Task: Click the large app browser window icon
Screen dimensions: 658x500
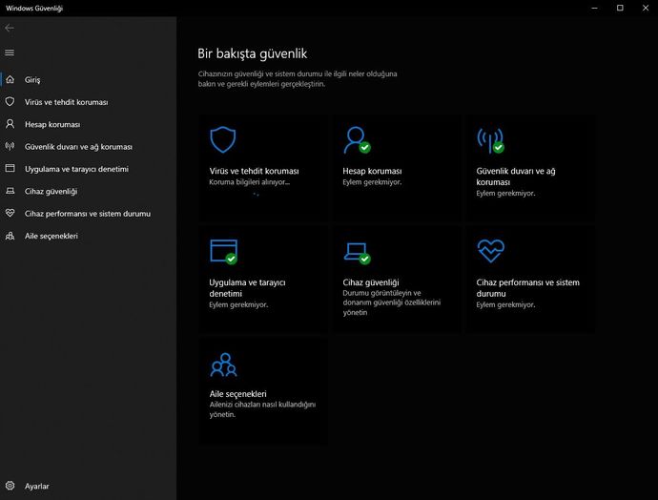Action: coord(224,252)
